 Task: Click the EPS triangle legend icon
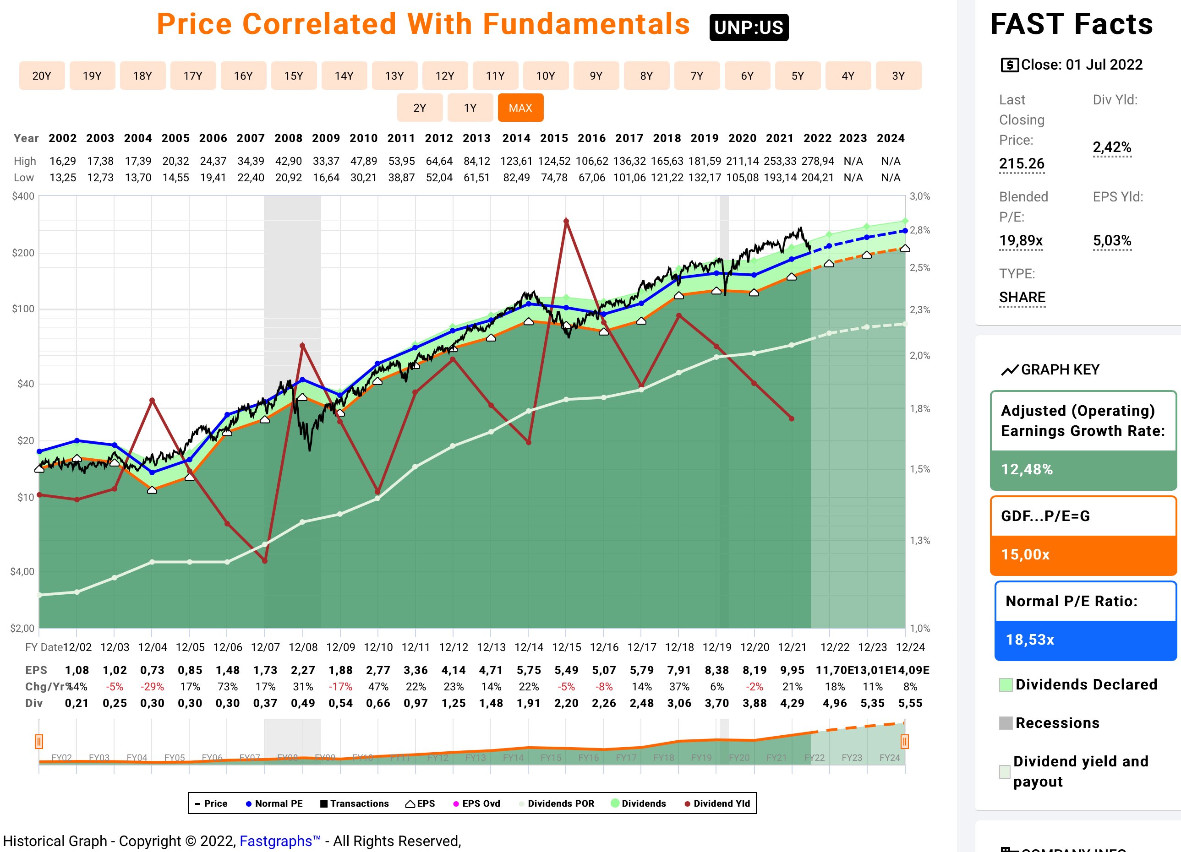pyautogui.click(x=410, y=803)
